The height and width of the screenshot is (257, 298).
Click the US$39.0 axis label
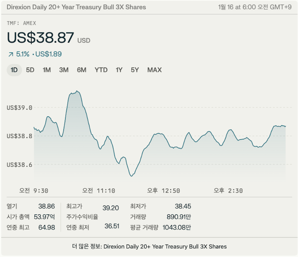[x=20, y=108]
